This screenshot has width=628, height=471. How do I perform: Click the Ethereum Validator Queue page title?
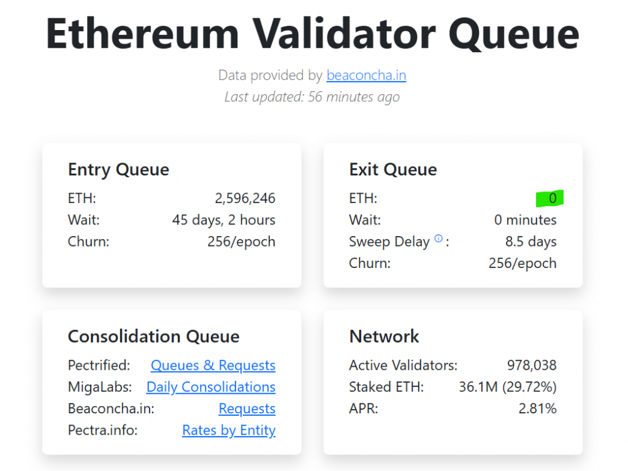(313, 34)
